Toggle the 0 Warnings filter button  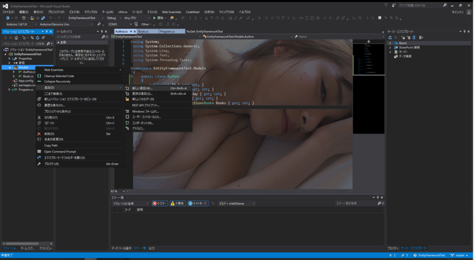point(177,204)
